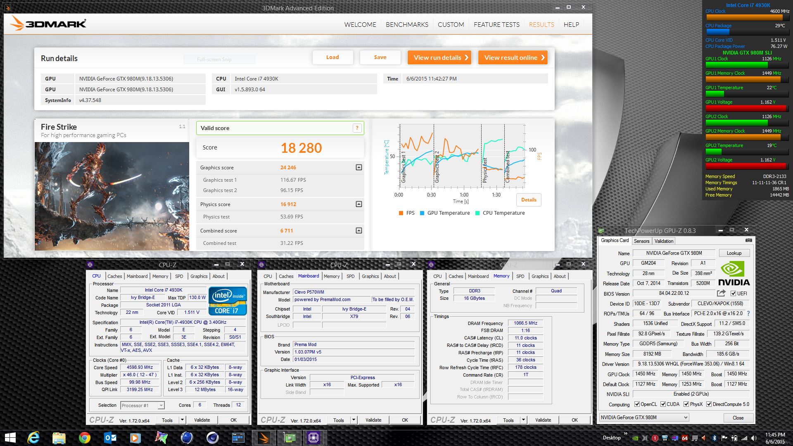Click the Lookup button in GPU-Z
This screenshot has width=793, height=446.
point(734,253)
